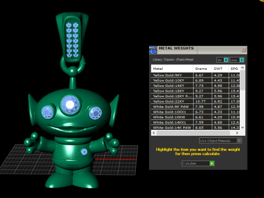Image resolution: width=264 pixels, height=198 pixels.
Task: Sort by the SPG column header
Action: [234, 69]
